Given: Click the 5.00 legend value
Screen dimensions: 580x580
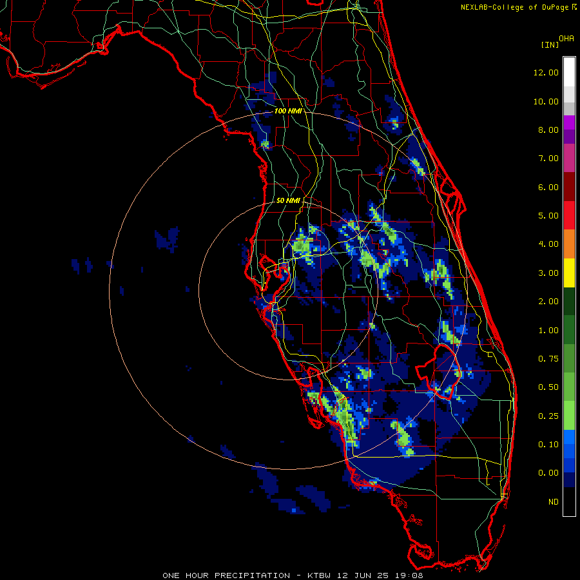Looking at the screenshot, I should (x=548, y=216).
